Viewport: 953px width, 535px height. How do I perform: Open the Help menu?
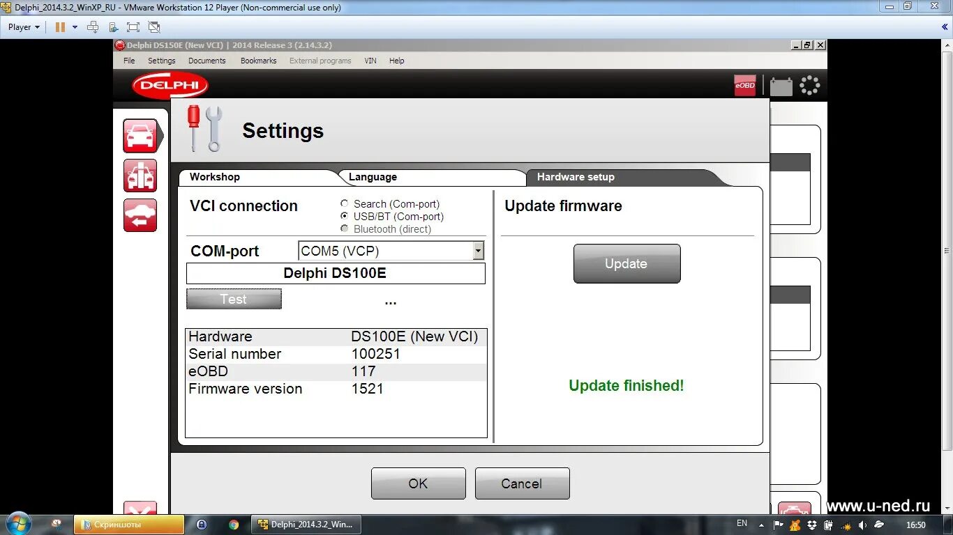396,61
